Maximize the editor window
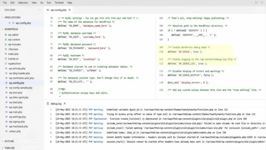The height and width of the screenshot is (150, 266). pos(256,3)
